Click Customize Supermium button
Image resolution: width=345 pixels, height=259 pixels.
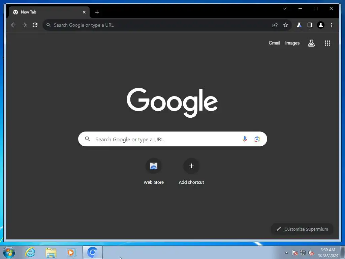(x=302, y=229)
